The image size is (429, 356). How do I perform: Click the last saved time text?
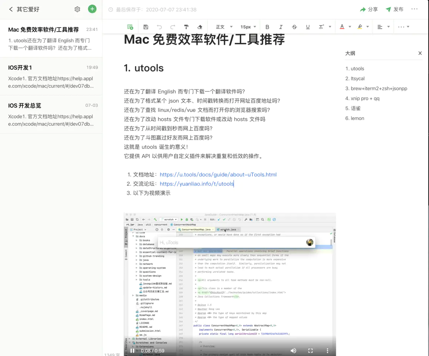click(156, 10)
